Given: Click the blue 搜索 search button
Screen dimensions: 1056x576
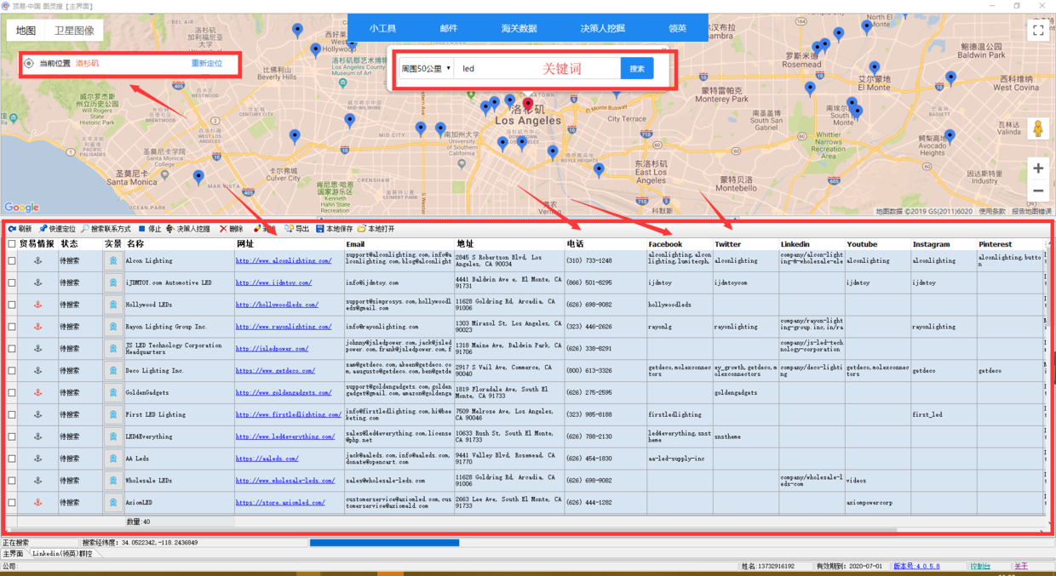Looking at the screenshot, I should (637, 69).
